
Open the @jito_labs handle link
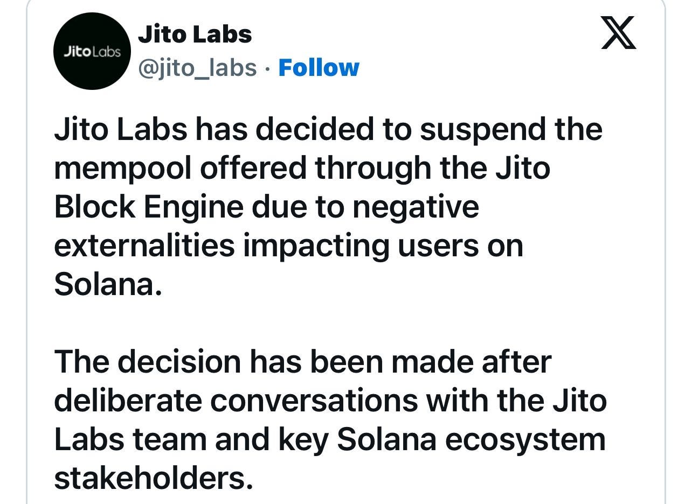click(x=198, y=67)
